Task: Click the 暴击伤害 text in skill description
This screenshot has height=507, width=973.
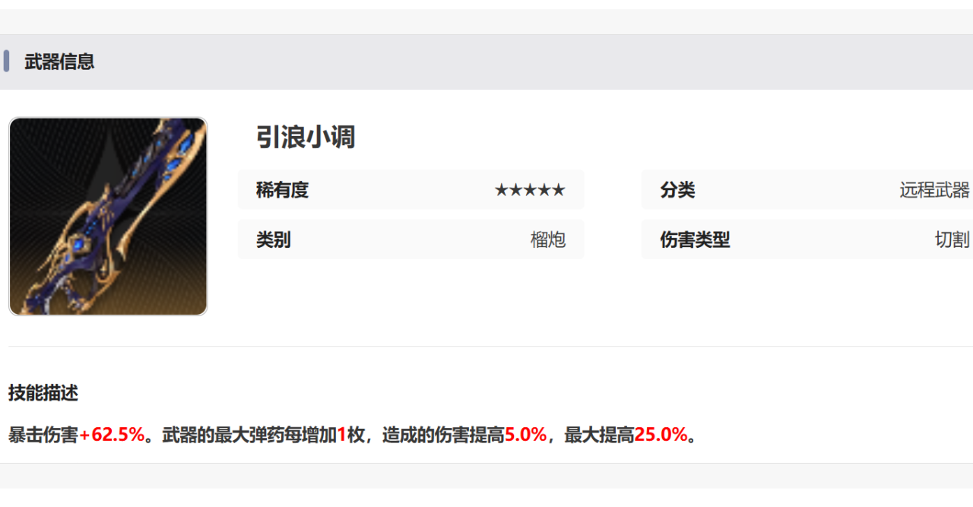Action: click(43, 435)
